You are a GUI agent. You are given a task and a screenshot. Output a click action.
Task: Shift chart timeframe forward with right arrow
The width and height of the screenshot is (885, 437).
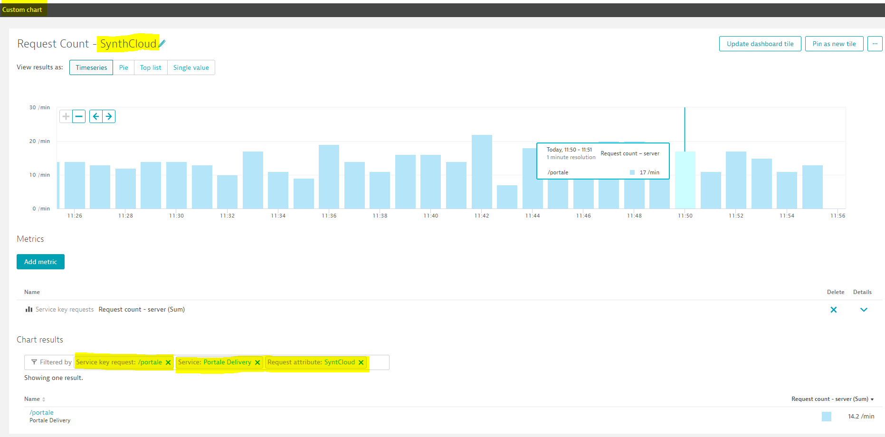pos(109,116)
